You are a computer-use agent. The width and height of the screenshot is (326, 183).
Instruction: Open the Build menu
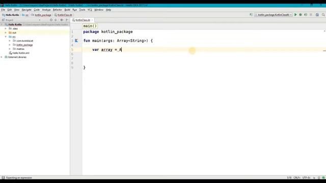click(67, 10)
